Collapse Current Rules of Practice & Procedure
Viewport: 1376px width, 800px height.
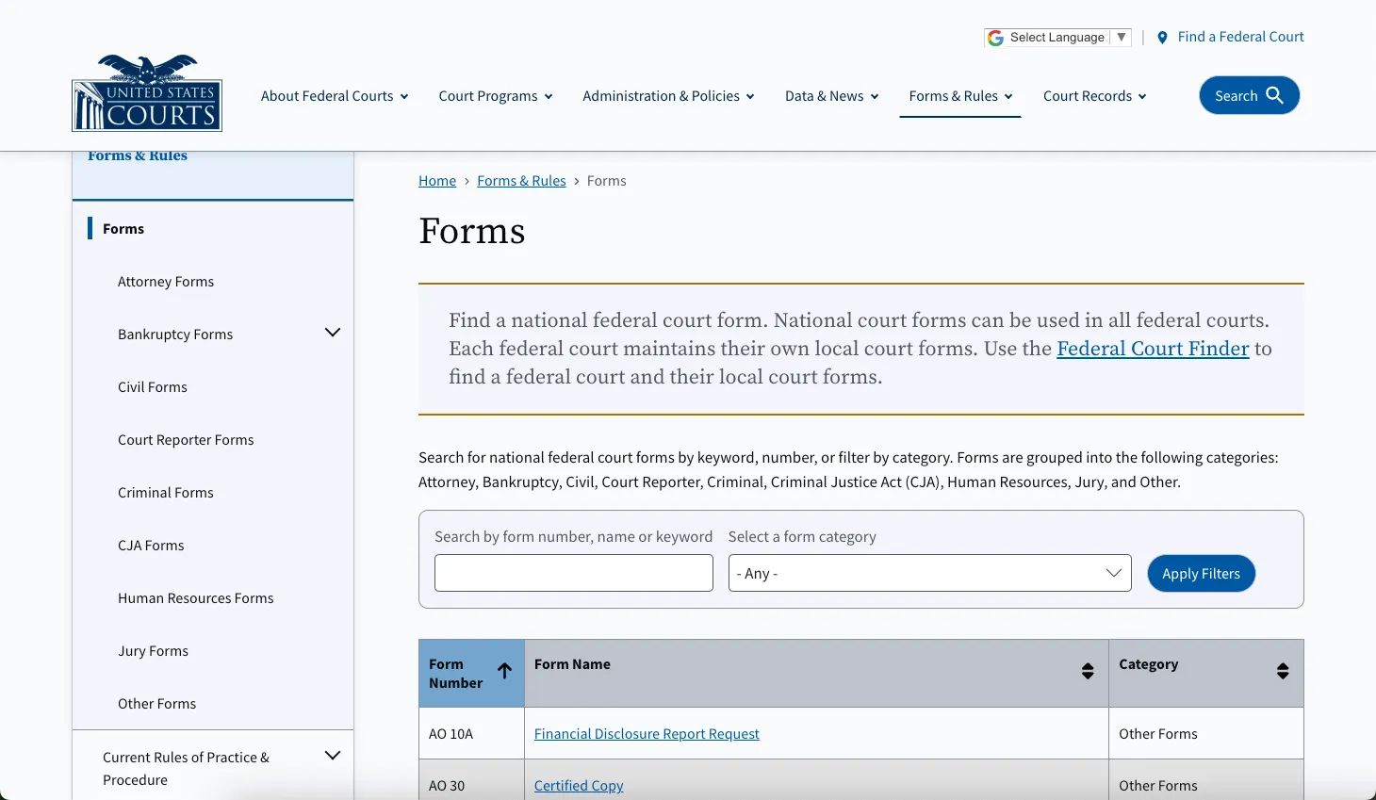332,755
